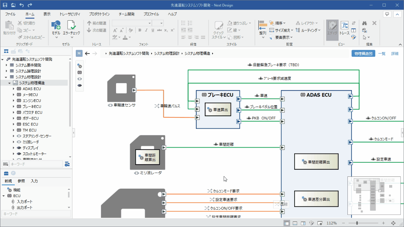404x227 pixels.
Task: Toggle the bulleted list button
Action: (x=183, y=23)
